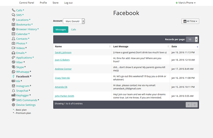Click the Device Settings gear icon

(14, 105)
